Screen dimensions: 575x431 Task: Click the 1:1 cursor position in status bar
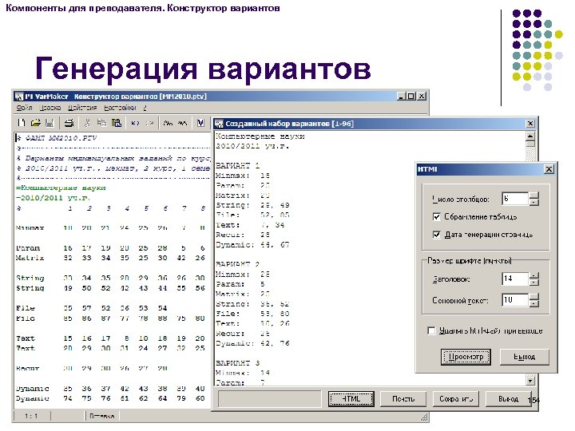click(x=31, y=416)
